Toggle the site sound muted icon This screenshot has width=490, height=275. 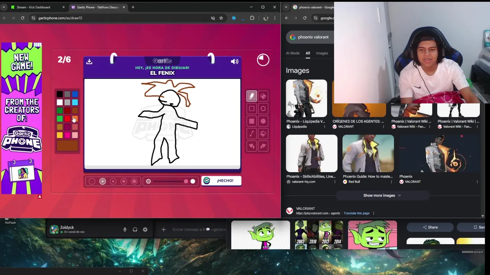pyautogui.click(x=213, y=18)
